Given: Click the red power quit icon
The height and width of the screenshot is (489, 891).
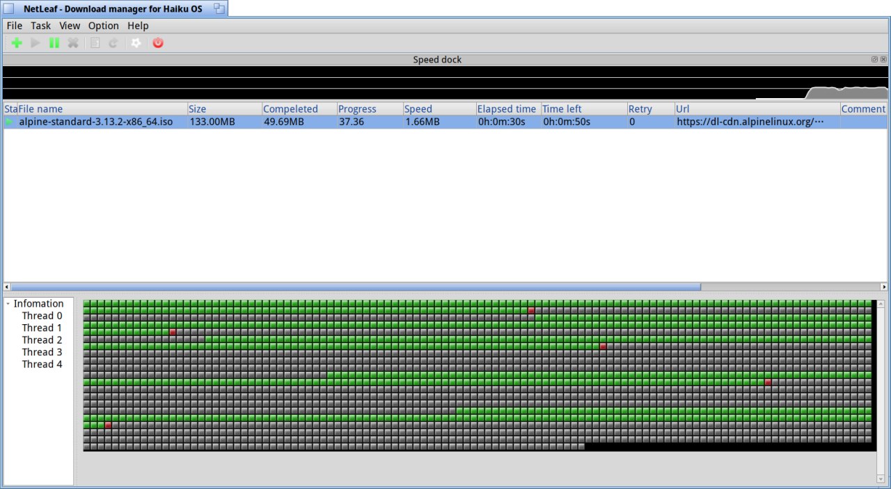Looking at the screenshot, I should pos(158,43).
